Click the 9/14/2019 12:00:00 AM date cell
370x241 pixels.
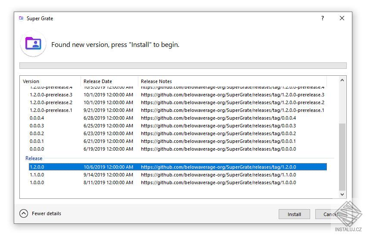[x=108, y=175]
